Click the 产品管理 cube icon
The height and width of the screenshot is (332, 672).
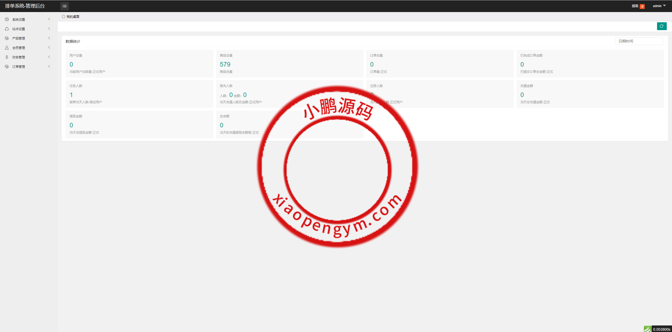click(7, 38)
